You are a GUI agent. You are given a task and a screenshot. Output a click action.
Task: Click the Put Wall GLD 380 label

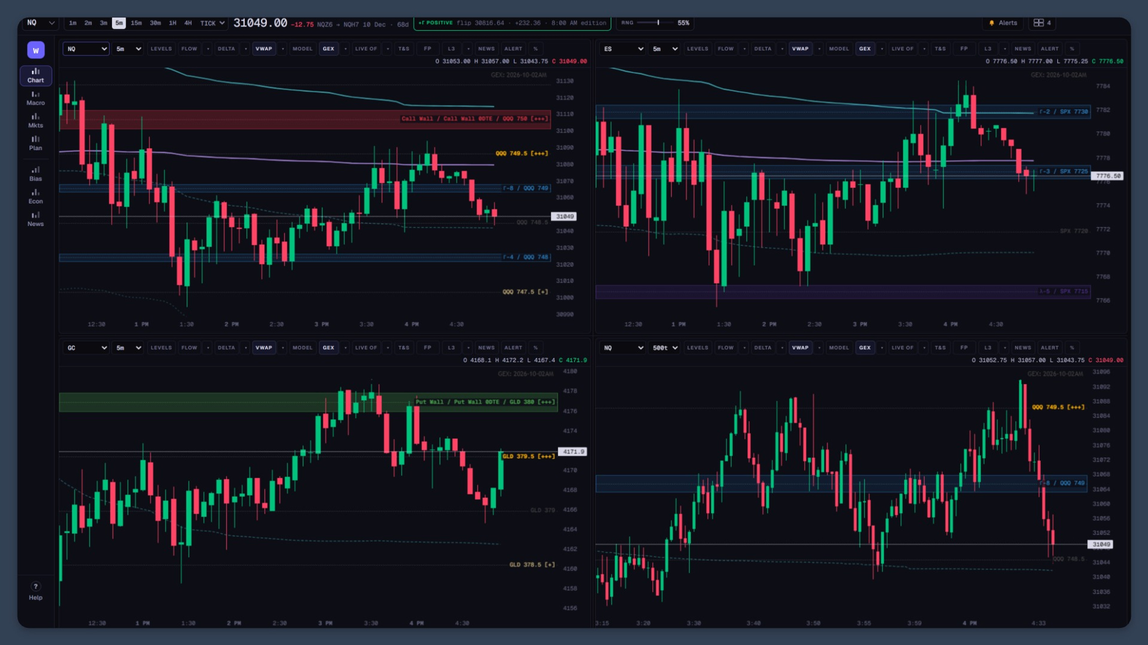click(485, 402)
